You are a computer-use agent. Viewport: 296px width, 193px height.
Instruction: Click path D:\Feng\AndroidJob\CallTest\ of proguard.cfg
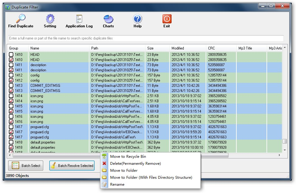[113, 137]
